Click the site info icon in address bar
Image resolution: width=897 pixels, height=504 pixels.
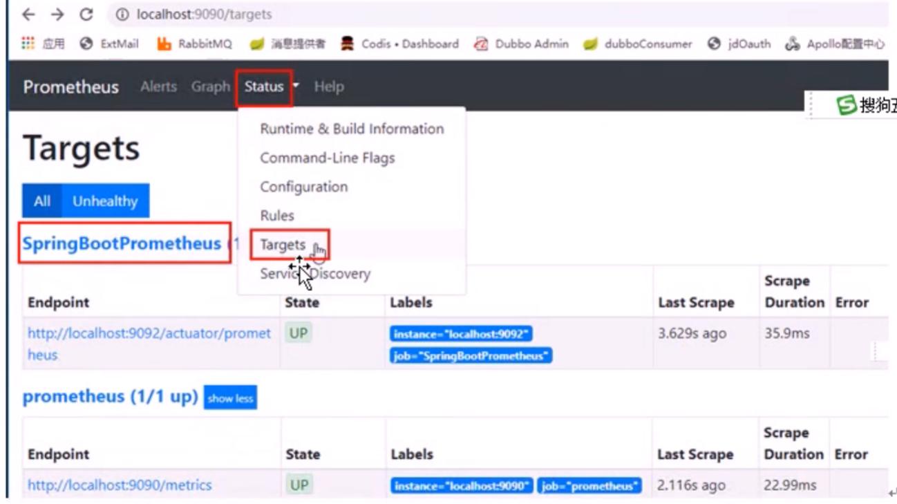pyautogui.click(x=122, y=15)
